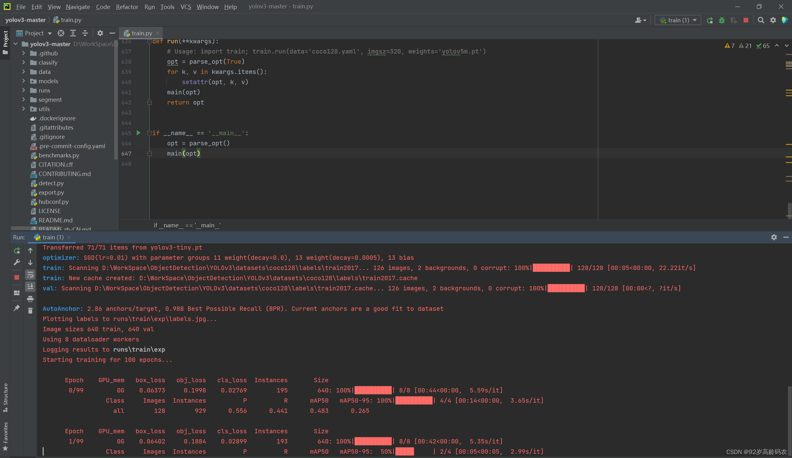Click the run gutter arrow at line 645
792x458 pixels.
(138, 133)
